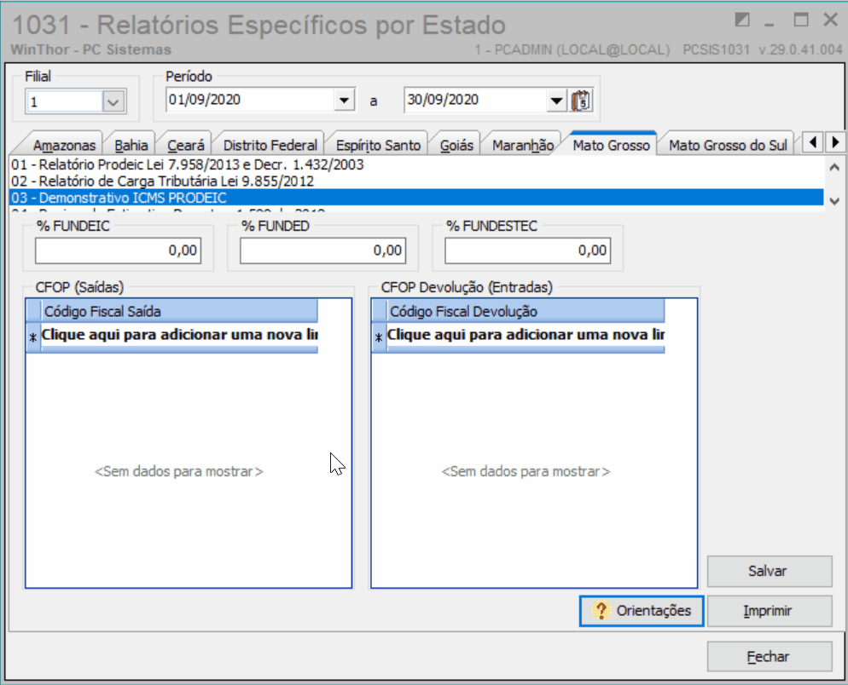Add new line in CFOP Saídas grid
Image resolution: width=848 pixels, height=685 pixels.
coord(179,335)
